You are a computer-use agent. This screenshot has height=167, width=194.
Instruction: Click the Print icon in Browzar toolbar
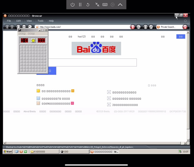coord(24,27)
